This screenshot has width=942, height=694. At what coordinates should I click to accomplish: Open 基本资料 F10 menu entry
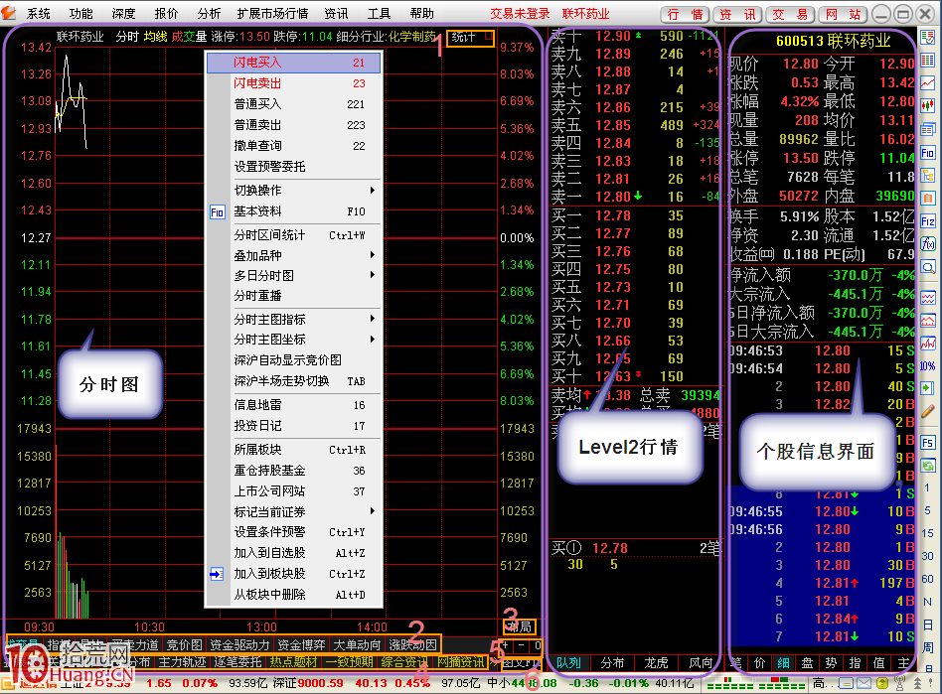[x=293, y=211]
